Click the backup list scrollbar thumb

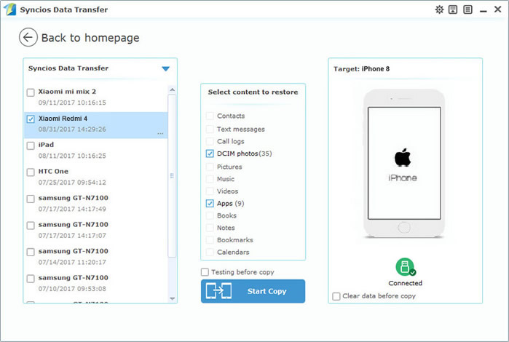point(172,175)
